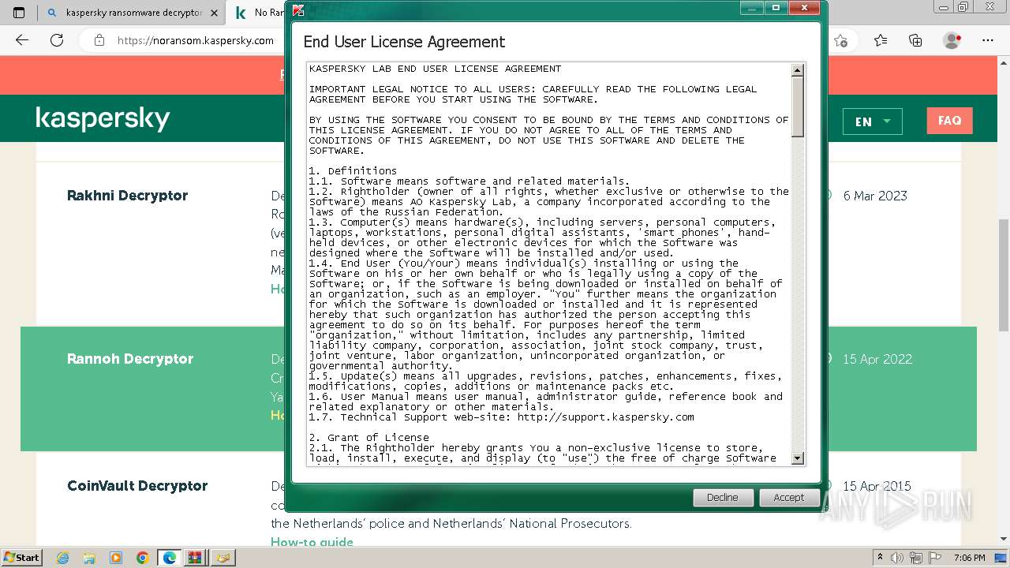
Task: Select the Rakhni Decryptor title
Action: [x=127, y=196]
